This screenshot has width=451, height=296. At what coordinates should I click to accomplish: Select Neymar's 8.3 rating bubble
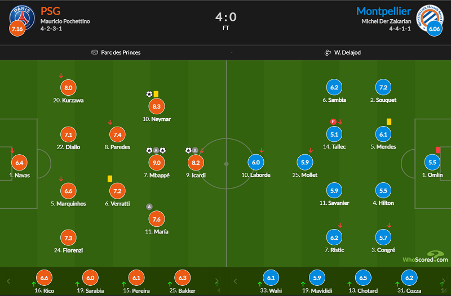(x=157, y=106)
